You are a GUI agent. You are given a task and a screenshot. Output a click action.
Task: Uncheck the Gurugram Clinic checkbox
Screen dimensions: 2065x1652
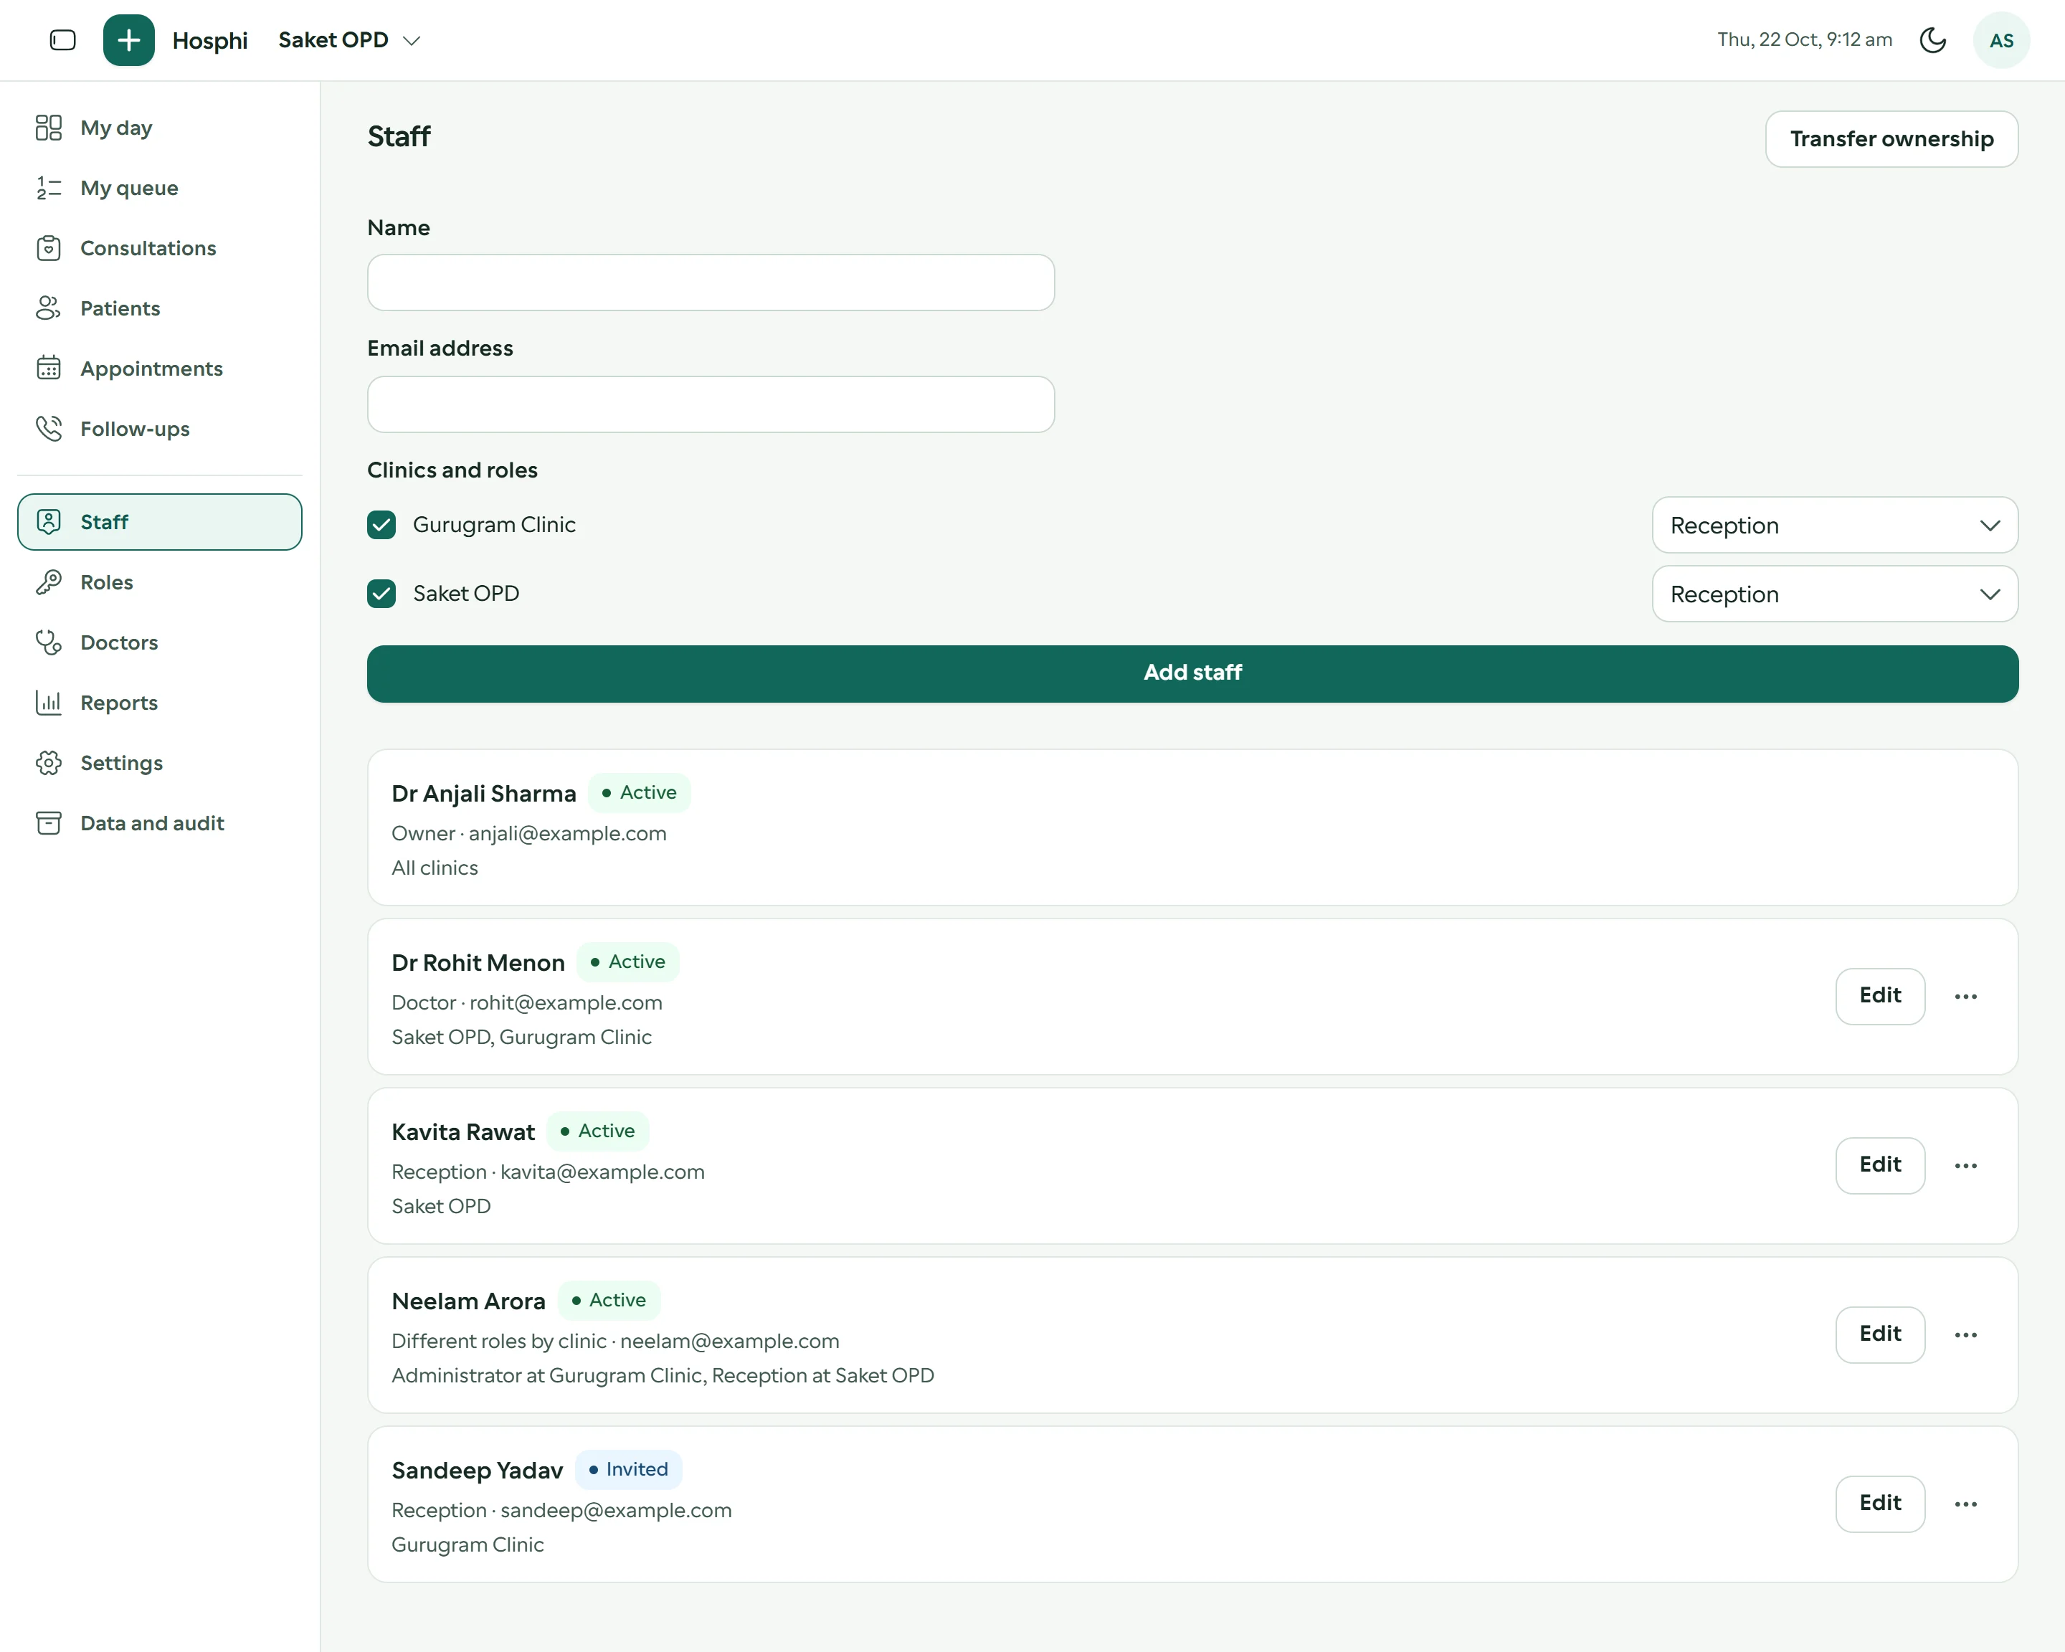(381, 525)
